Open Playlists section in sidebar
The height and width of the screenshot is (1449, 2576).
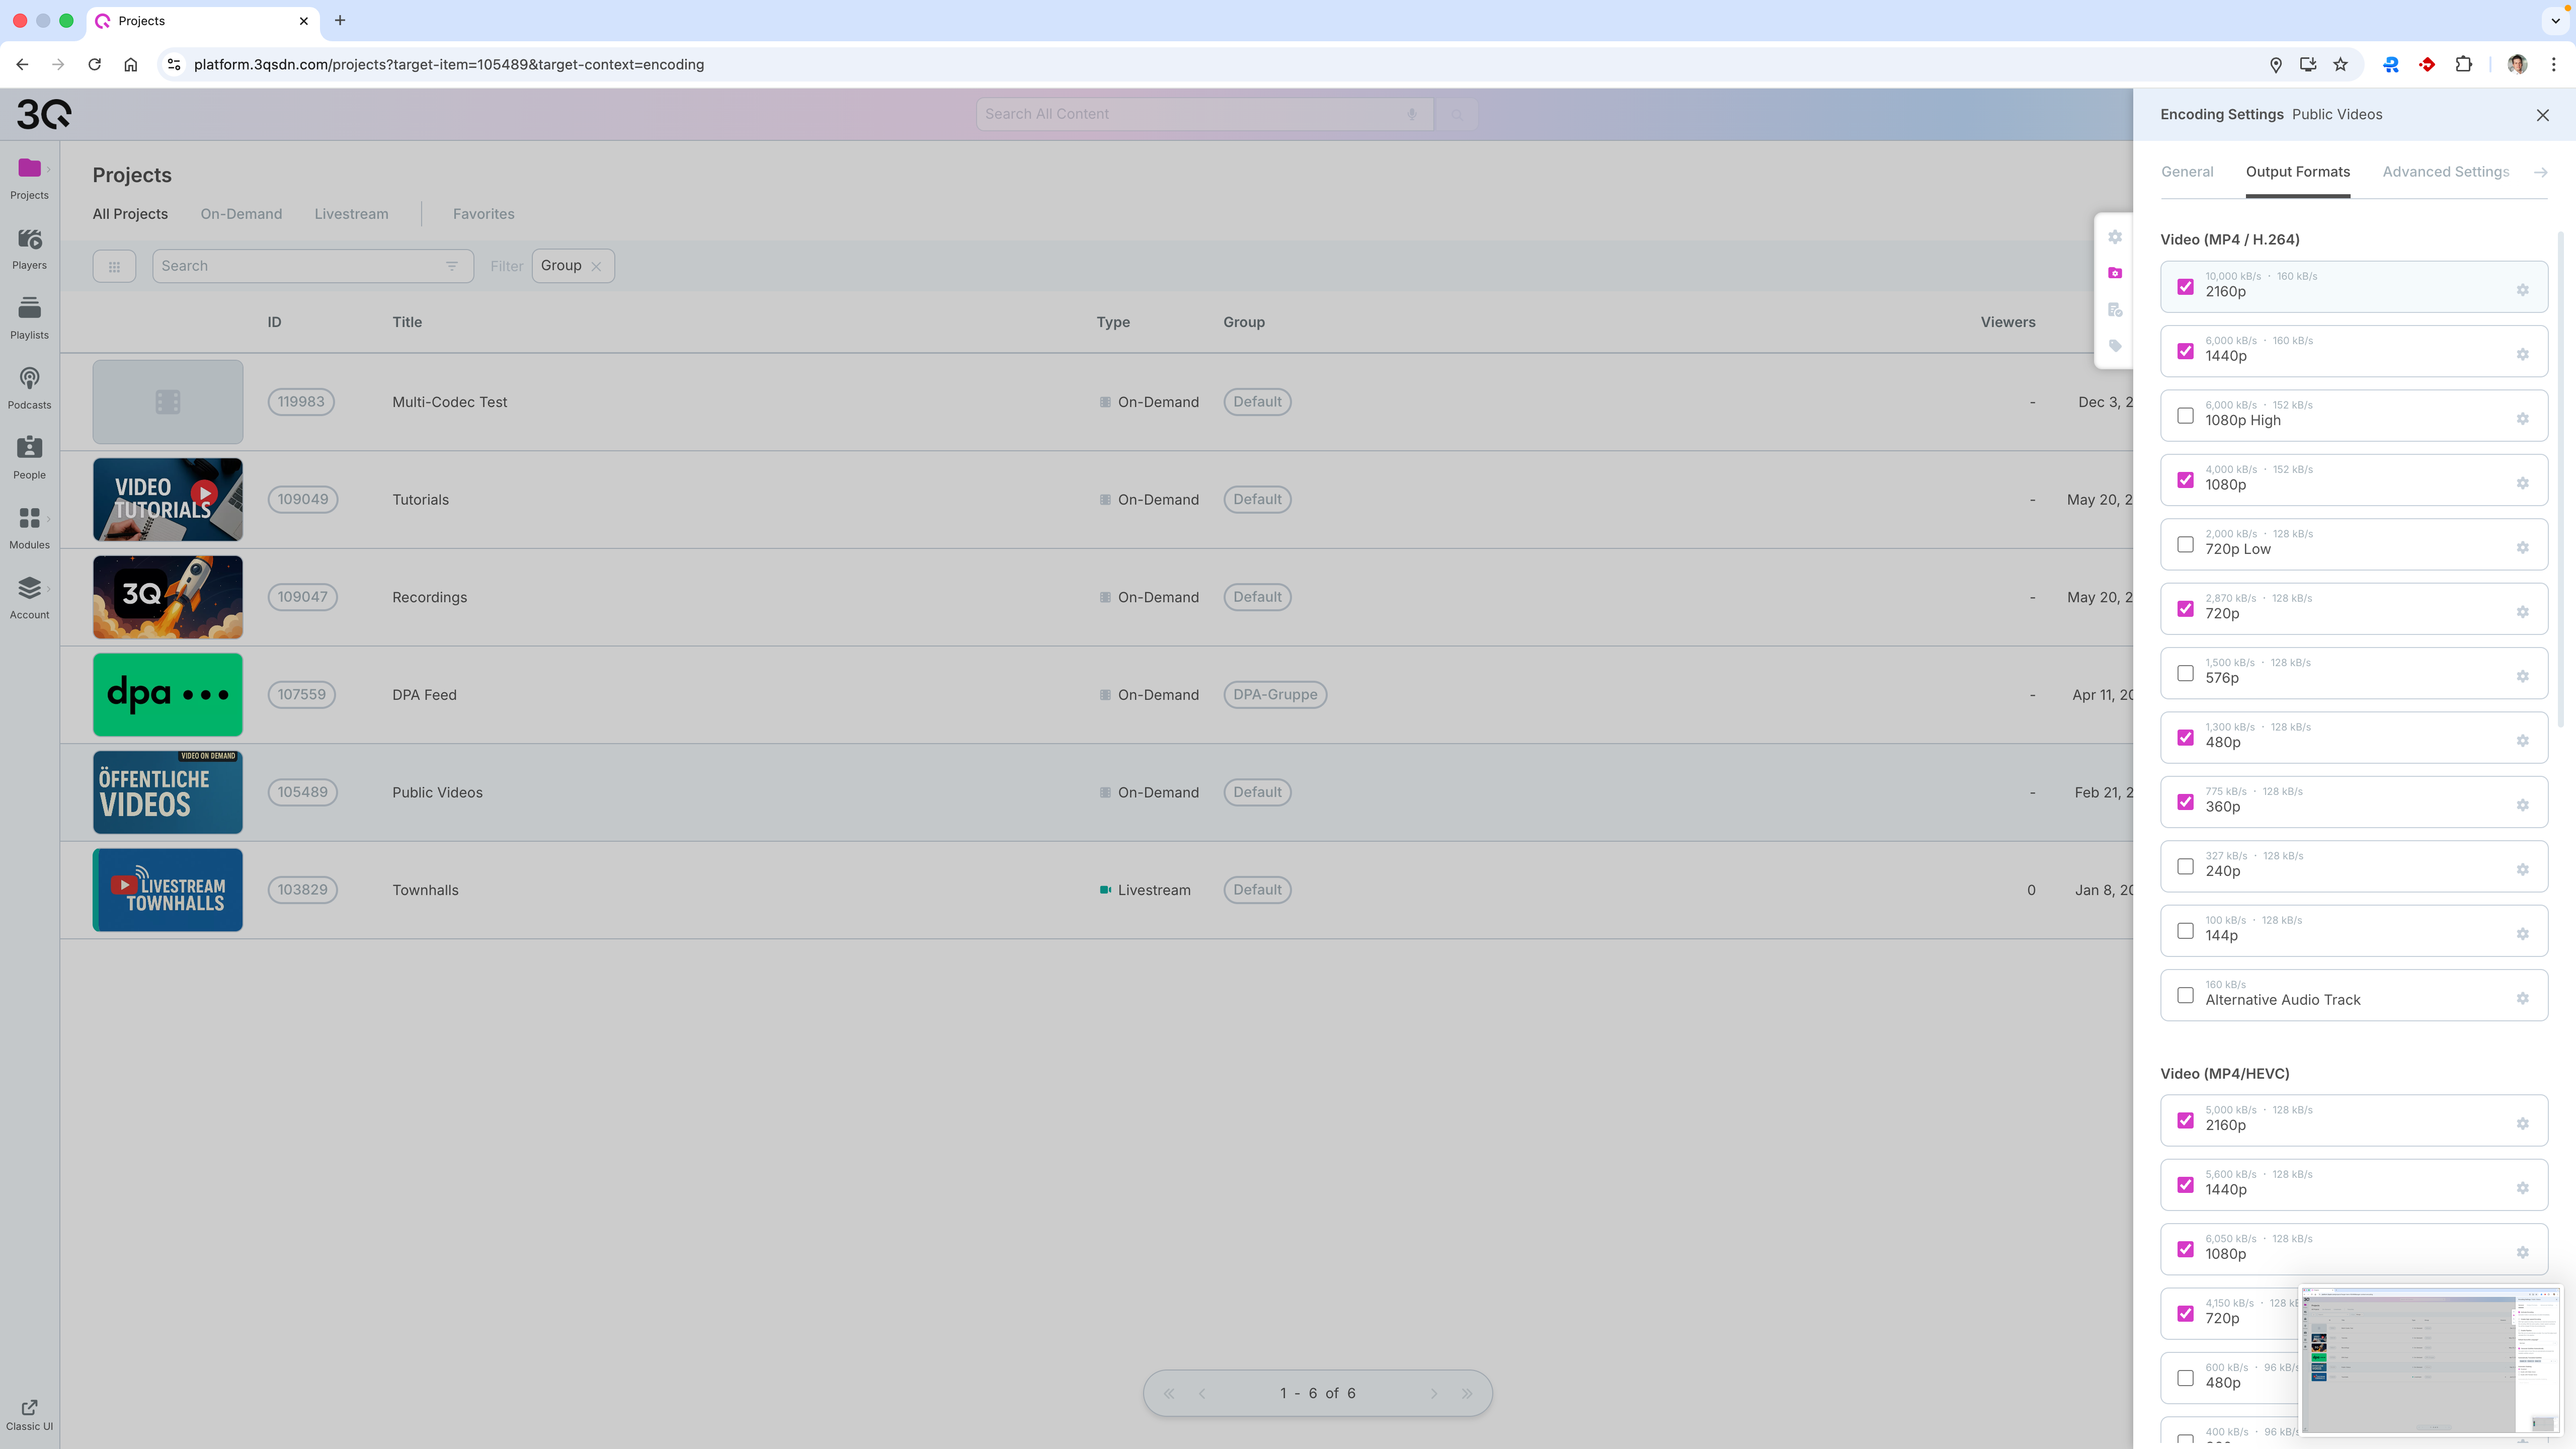pyautogui.click(x=29, y=318)
